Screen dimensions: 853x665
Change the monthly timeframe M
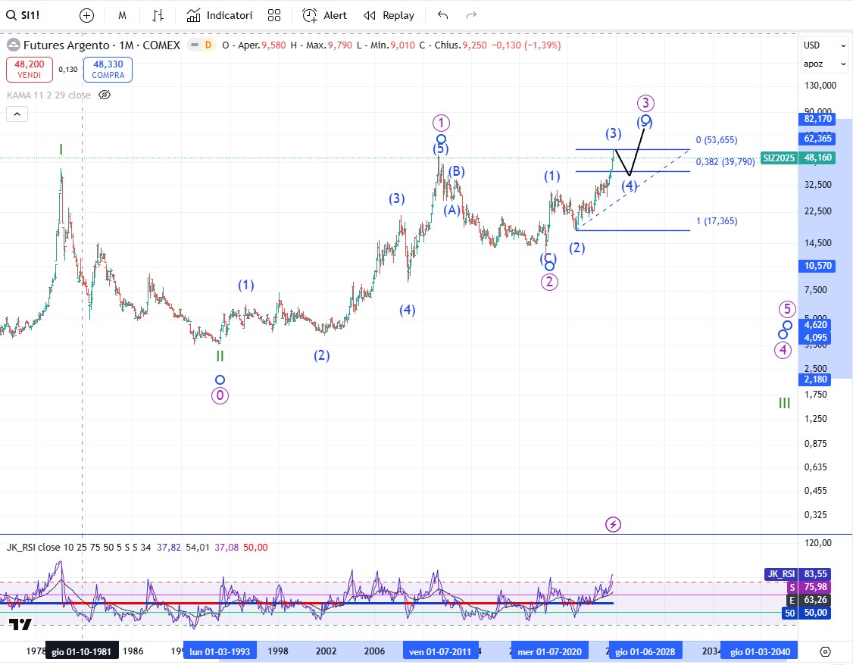pyautogui.click(x=123, y=16)
